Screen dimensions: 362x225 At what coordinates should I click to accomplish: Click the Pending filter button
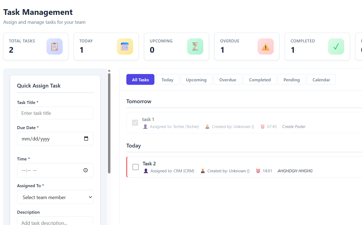292,79
